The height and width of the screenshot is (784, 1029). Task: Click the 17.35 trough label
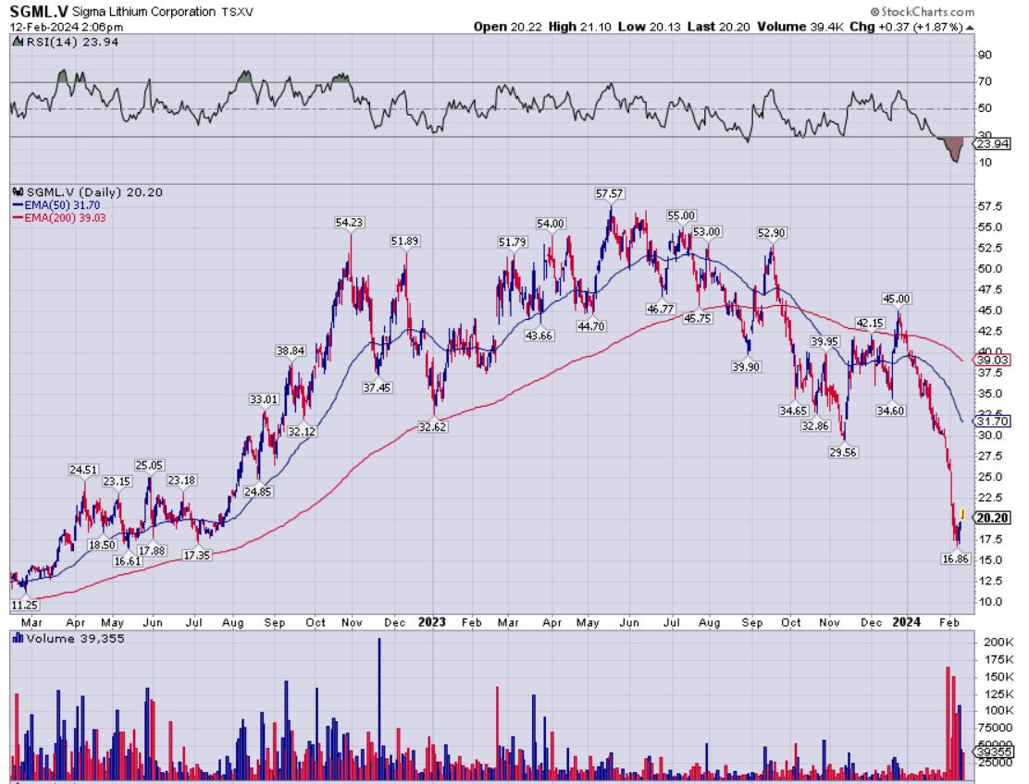pyautogui.click(x=197, y=555)
